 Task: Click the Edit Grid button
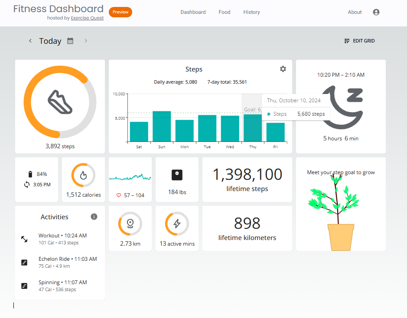click(359, 41)
